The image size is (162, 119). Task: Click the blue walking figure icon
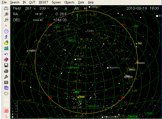pyautogui.click(x=6, y=37)
